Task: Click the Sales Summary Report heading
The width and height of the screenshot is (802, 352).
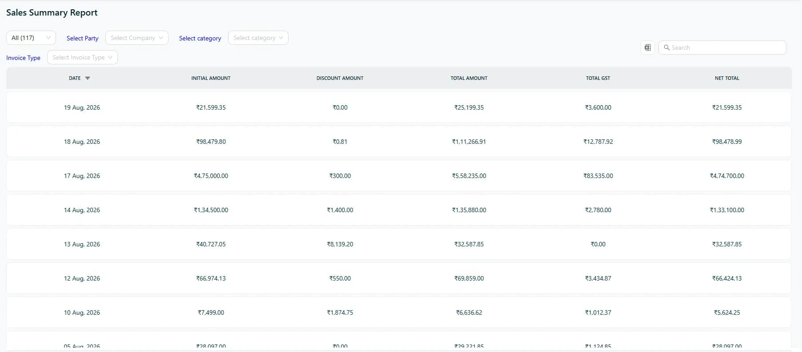Action: 52,13
